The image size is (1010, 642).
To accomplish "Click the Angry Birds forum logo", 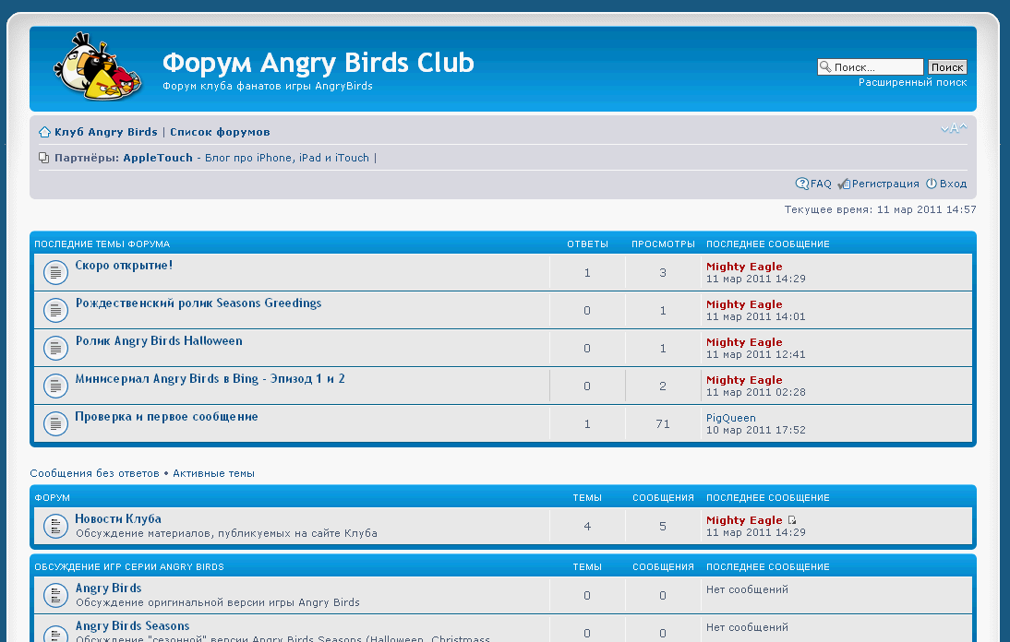I will pos(98,66).
